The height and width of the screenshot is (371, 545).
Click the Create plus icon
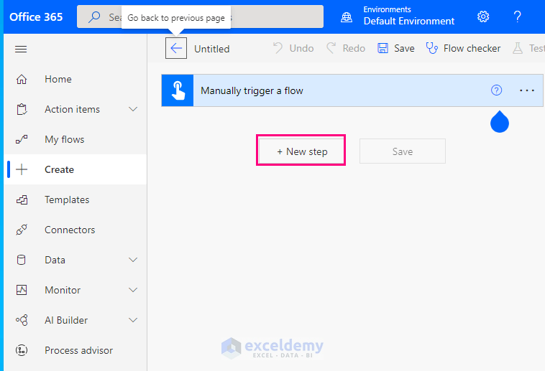pyautogui.click(x=22, y=169)
